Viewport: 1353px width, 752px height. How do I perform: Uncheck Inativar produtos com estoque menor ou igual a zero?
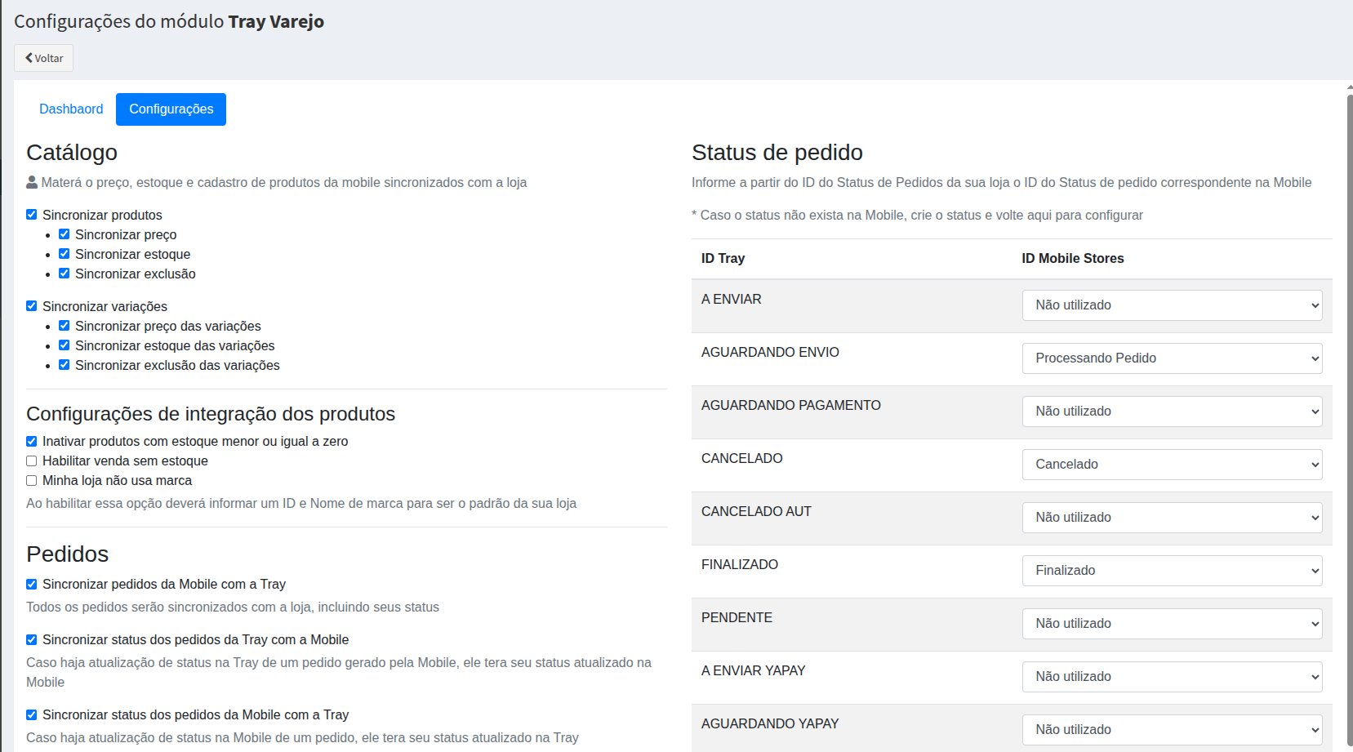pyautogui.click(x=32, y=442)
